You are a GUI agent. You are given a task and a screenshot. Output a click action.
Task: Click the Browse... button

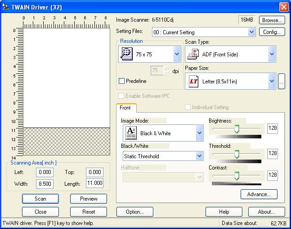pos(272,20)
